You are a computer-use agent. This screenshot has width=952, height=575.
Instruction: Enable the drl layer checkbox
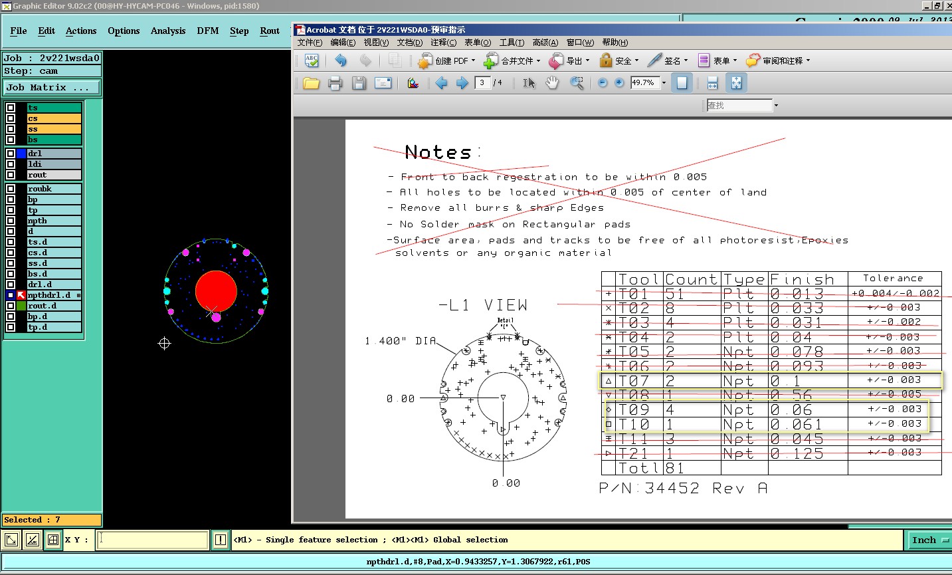click(11, 154)
